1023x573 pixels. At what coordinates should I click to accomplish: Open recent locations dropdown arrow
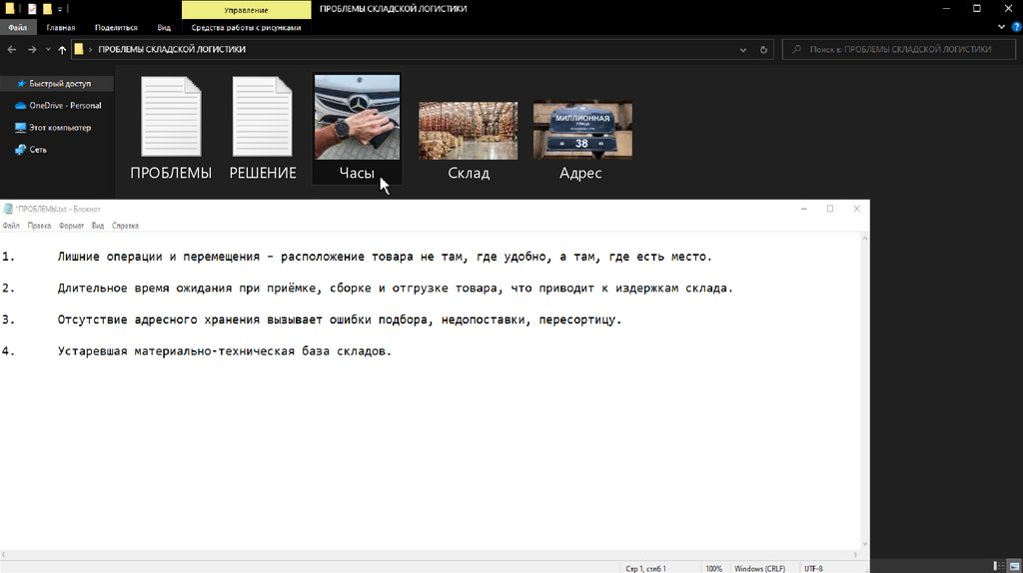(x=48, y=49)
